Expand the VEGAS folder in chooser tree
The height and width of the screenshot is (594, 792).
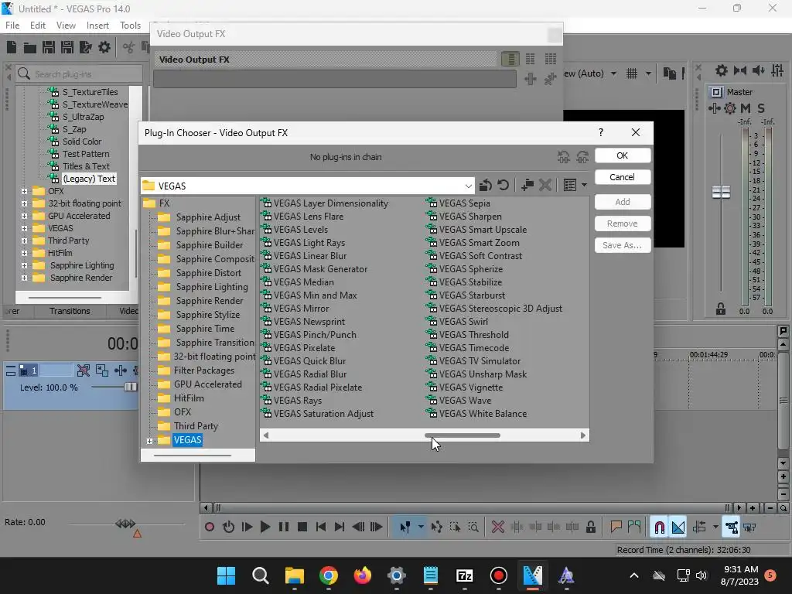(x=149, y=441)
